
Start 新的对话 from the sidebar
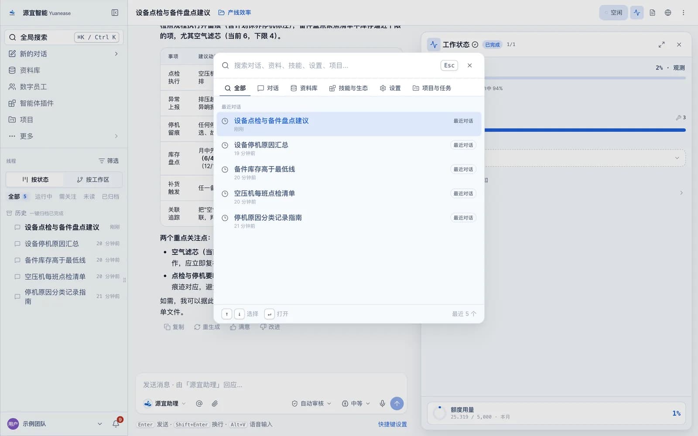coord(64,54)
